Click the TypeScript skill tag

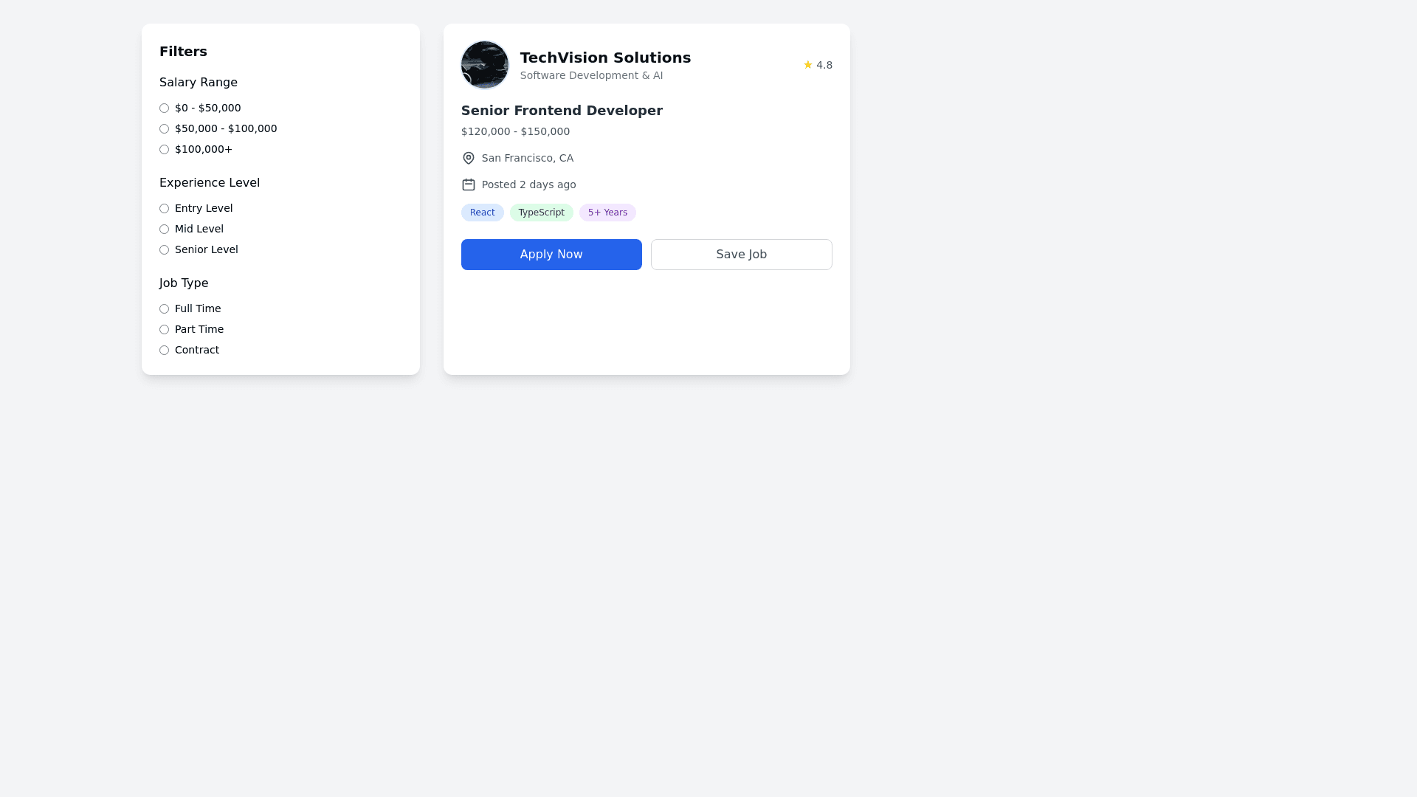541,213
